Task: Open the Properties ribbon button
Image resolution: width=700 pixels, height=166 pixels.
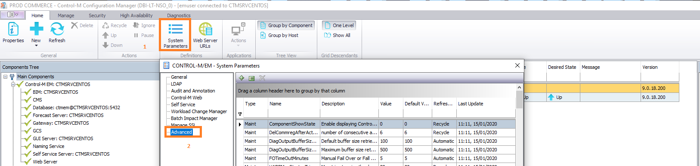Action: coord(13,33)
